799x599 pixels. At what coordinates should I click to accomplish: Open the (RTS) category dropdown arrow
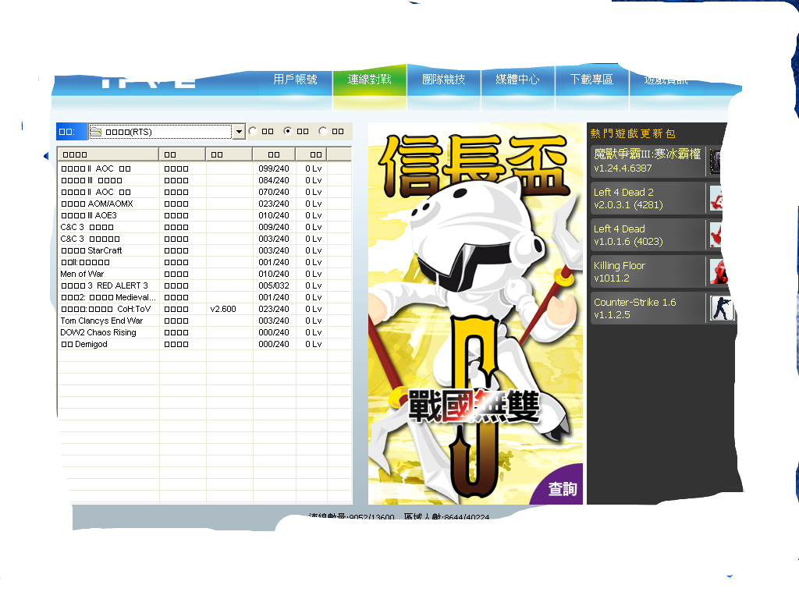[239, 132]
